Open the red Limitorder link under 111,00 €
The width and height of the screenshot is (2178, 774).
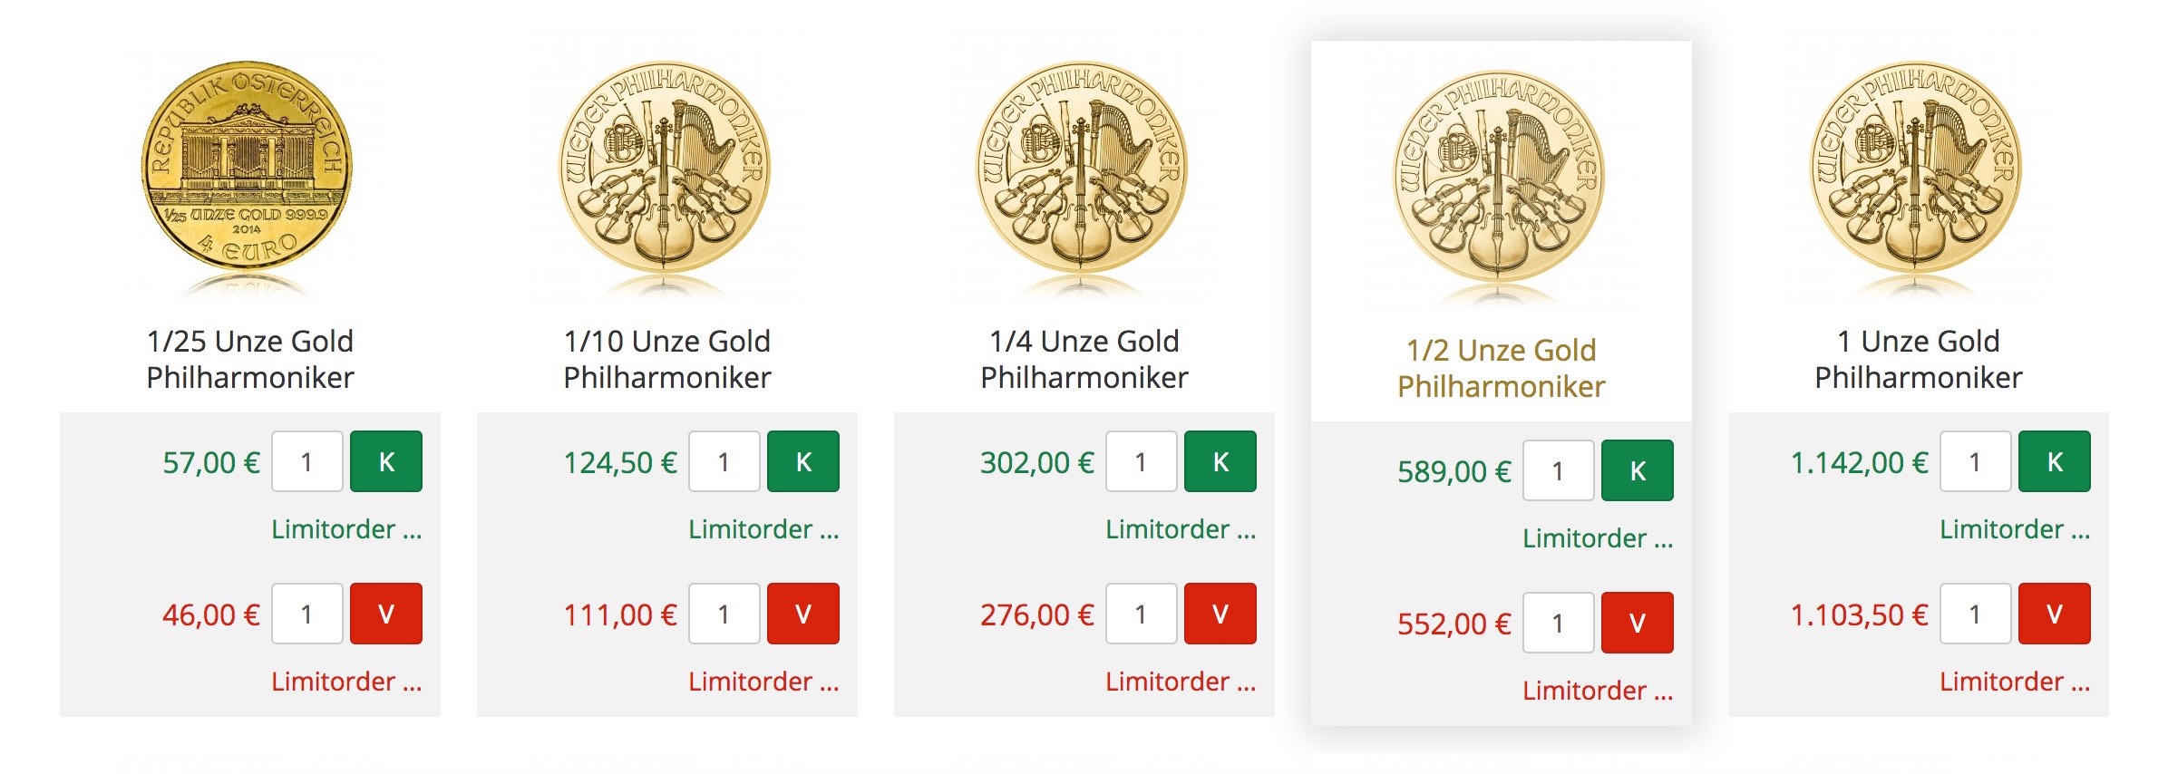click(763, 682)
